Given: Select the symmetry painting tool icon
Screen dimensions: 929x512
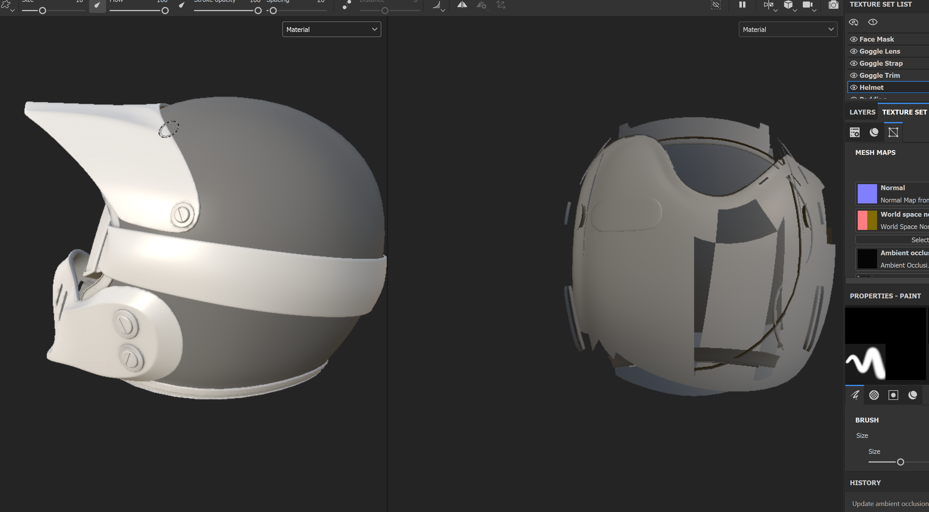Looking at the screenshot, I should tap(462, 5).
